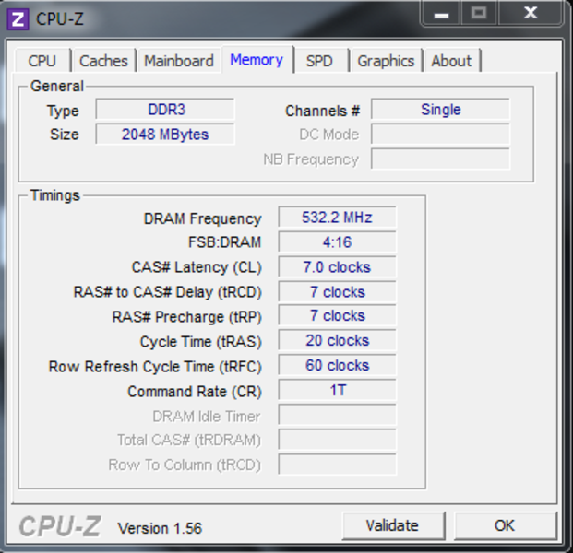
Task: Minimize the CPU-Z window
Action: click(x=441, y=14)
